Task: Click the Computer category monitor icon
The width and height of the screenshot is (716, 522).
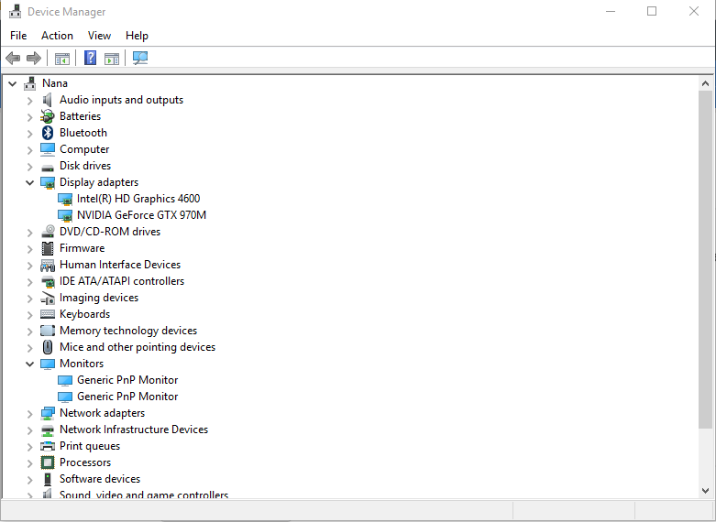Action: (x=48, y=149)
